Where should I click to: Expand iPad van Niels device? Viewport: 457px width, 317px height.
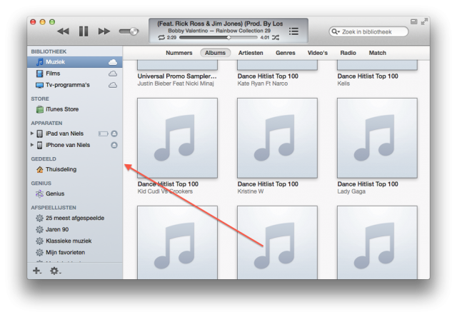[x=32, y=134]
